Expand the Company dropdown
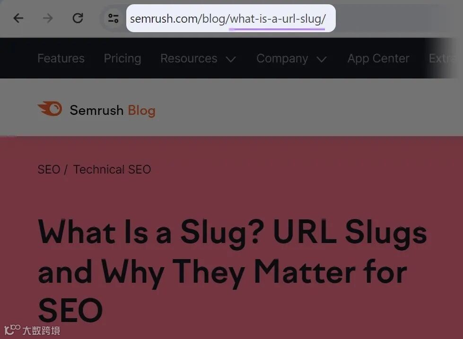 282,58
